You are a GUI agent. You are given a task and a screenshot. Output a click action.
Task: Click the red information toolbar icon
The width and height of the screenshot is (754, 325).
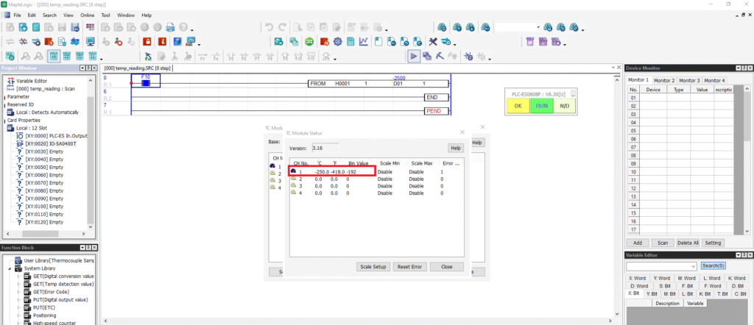[162, 42]
